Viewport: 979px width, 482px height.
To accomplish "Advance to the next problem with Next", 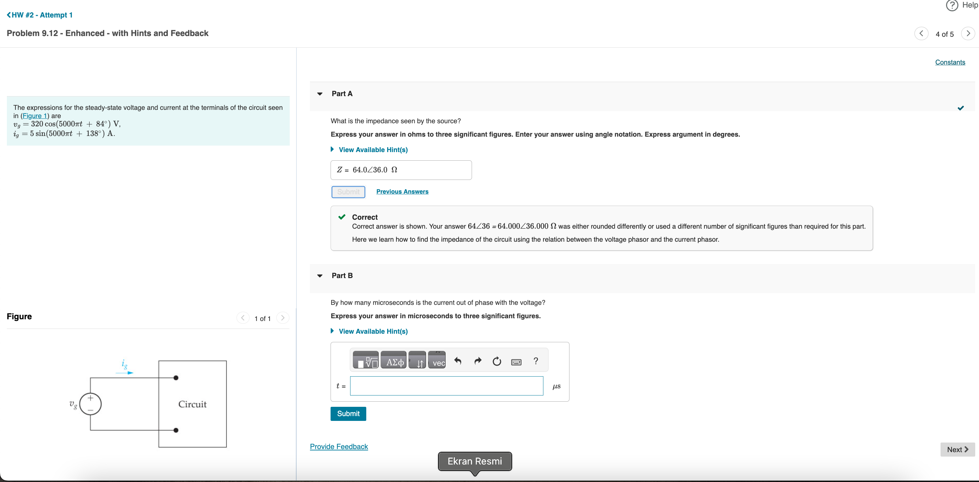I will pos(957,449).
